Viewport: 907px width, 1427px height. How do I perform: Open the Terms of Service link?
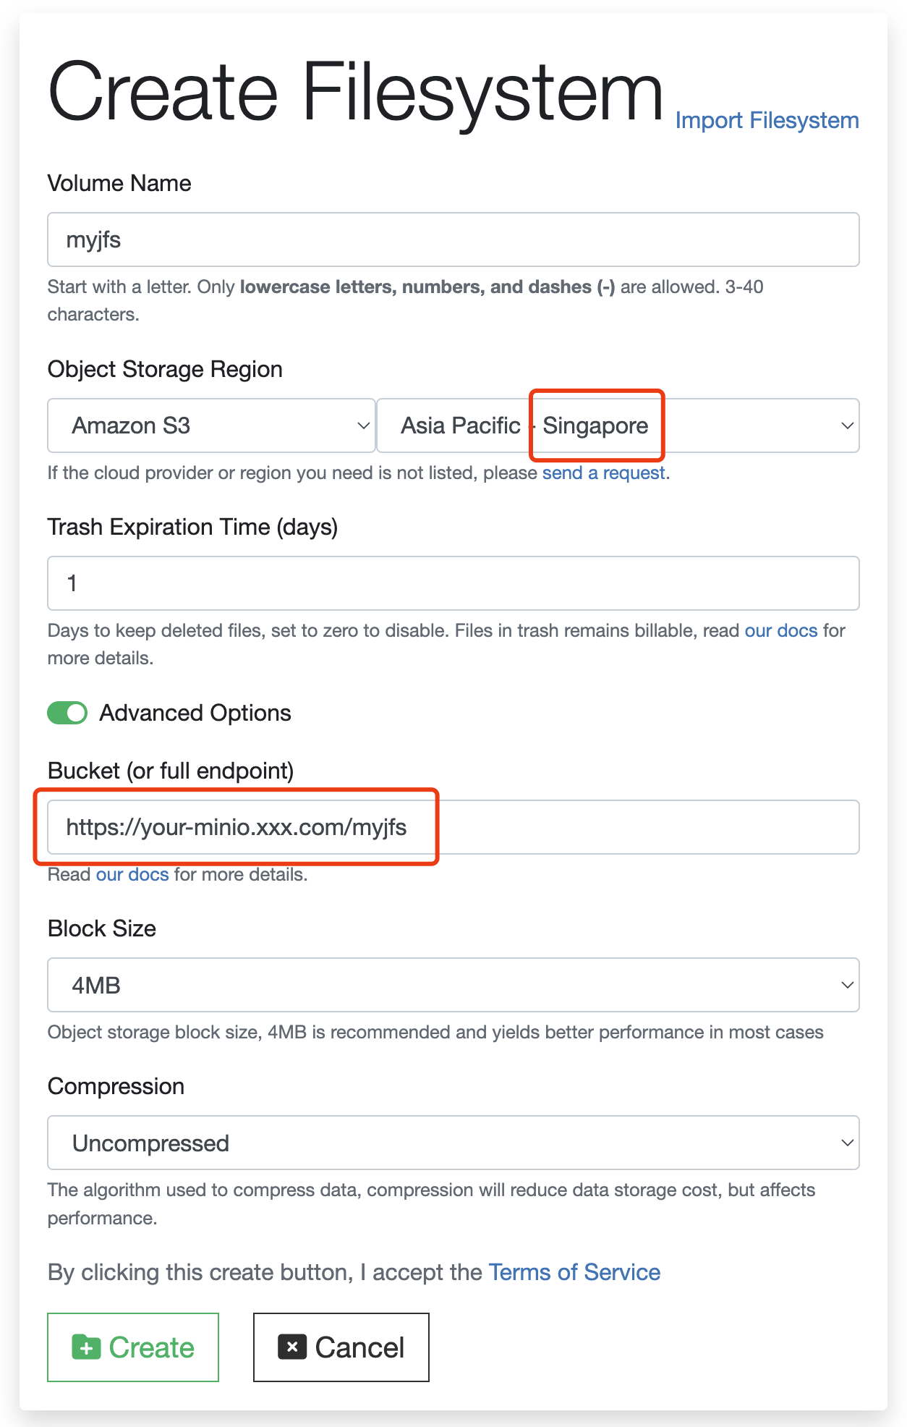tap(574, 1272)
